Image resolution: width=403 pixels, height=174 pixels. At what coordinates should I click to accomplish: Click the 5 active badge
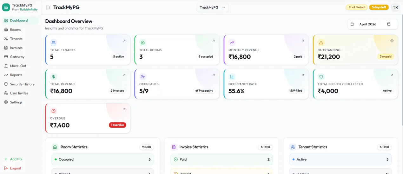[119, 57]
